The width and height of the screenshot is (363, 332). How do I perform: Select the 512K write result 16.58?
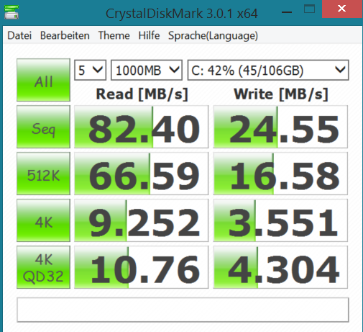tap(280, 174)
